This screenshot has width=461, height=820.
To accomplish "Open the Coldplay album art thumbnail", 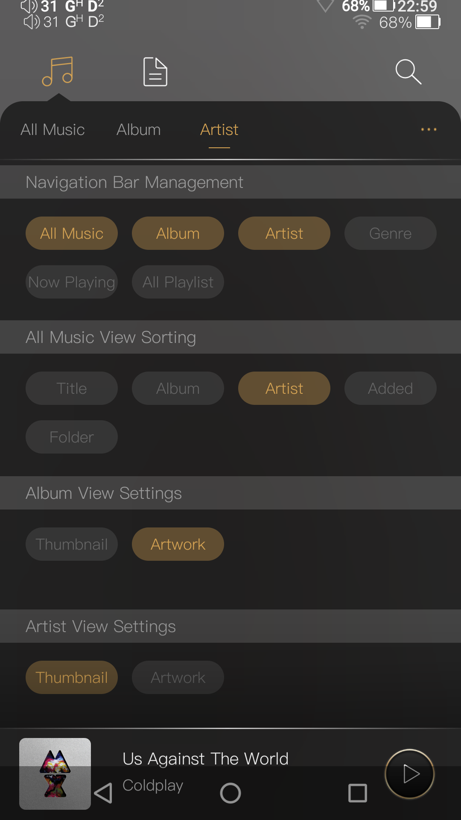I will pyautogui.click(x=55, y=773).
